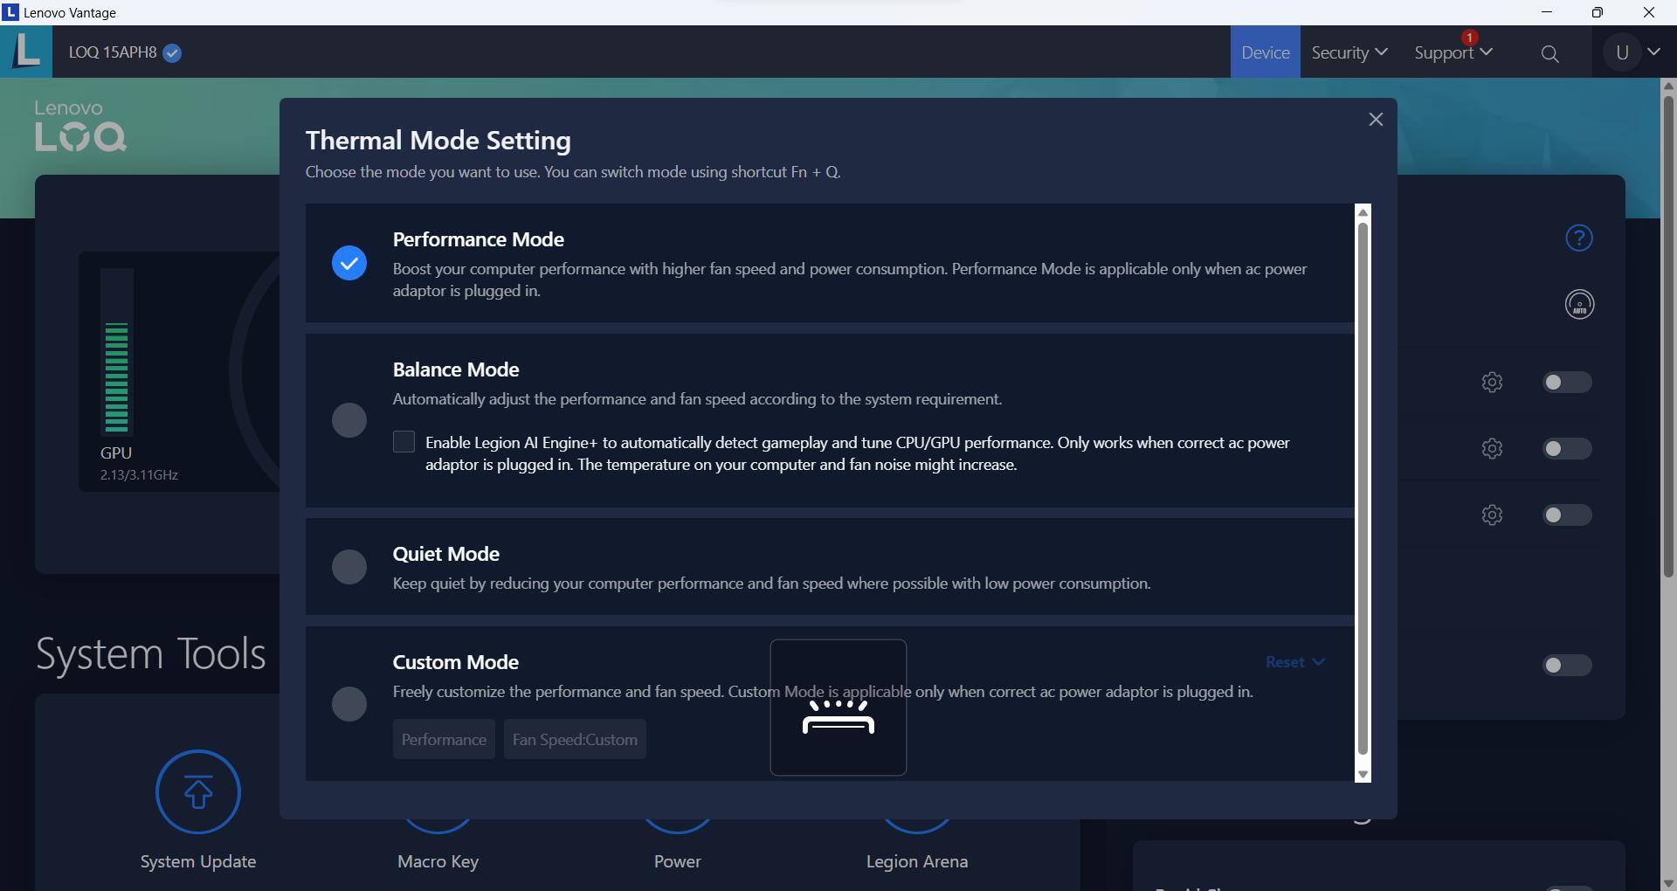The height and width of the screenshot is (891, 1677).
Task: Open the first gear settings icon
Action: pyautogui.click(x=1492, y=383)
